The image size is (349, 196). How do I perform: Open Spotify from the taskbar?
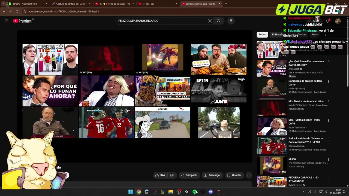click(195, 192)
